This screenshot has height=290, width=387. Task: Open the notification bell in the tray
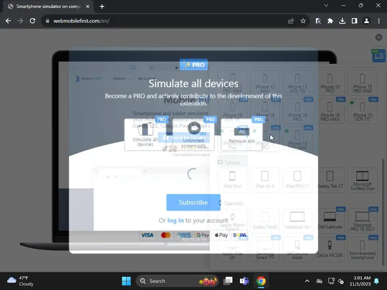click(377, 281)
